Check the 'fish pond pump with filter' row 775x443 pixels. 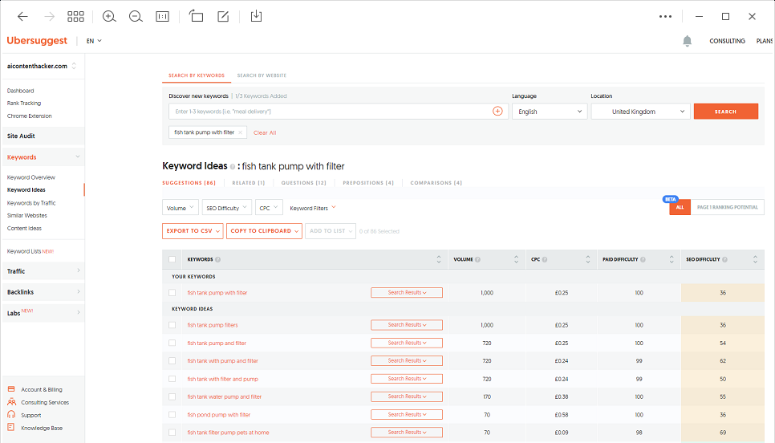[172, 414]
